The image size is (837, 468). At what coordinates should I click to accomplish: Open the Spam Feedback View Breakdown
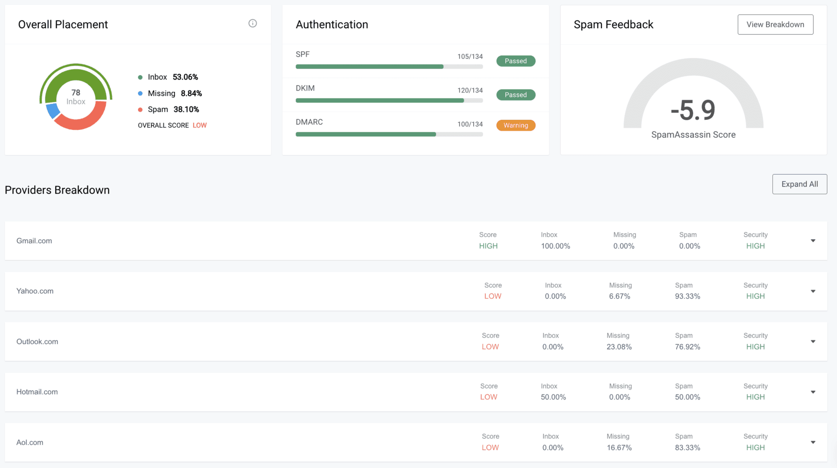(x=775, y=24)
